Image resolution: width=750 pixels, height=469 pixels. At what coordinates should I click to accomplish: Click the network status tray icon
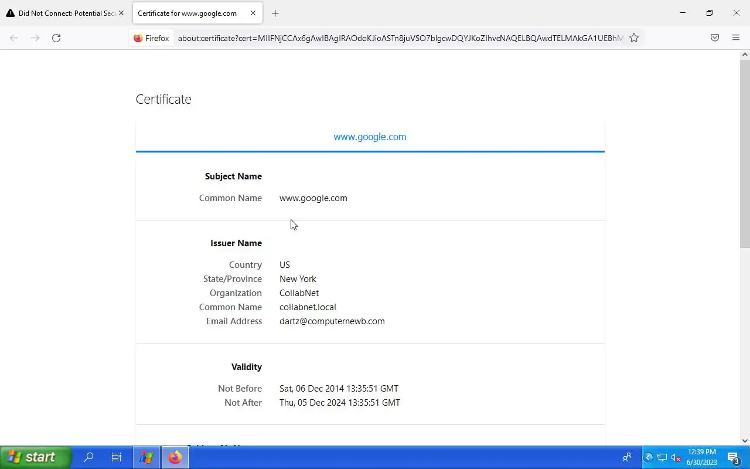pyautogui.click(x=662, y=457)
